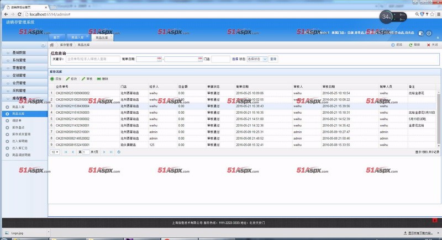
Task: Open 出入库明细 in the sidebar
Action: (20, 141)
